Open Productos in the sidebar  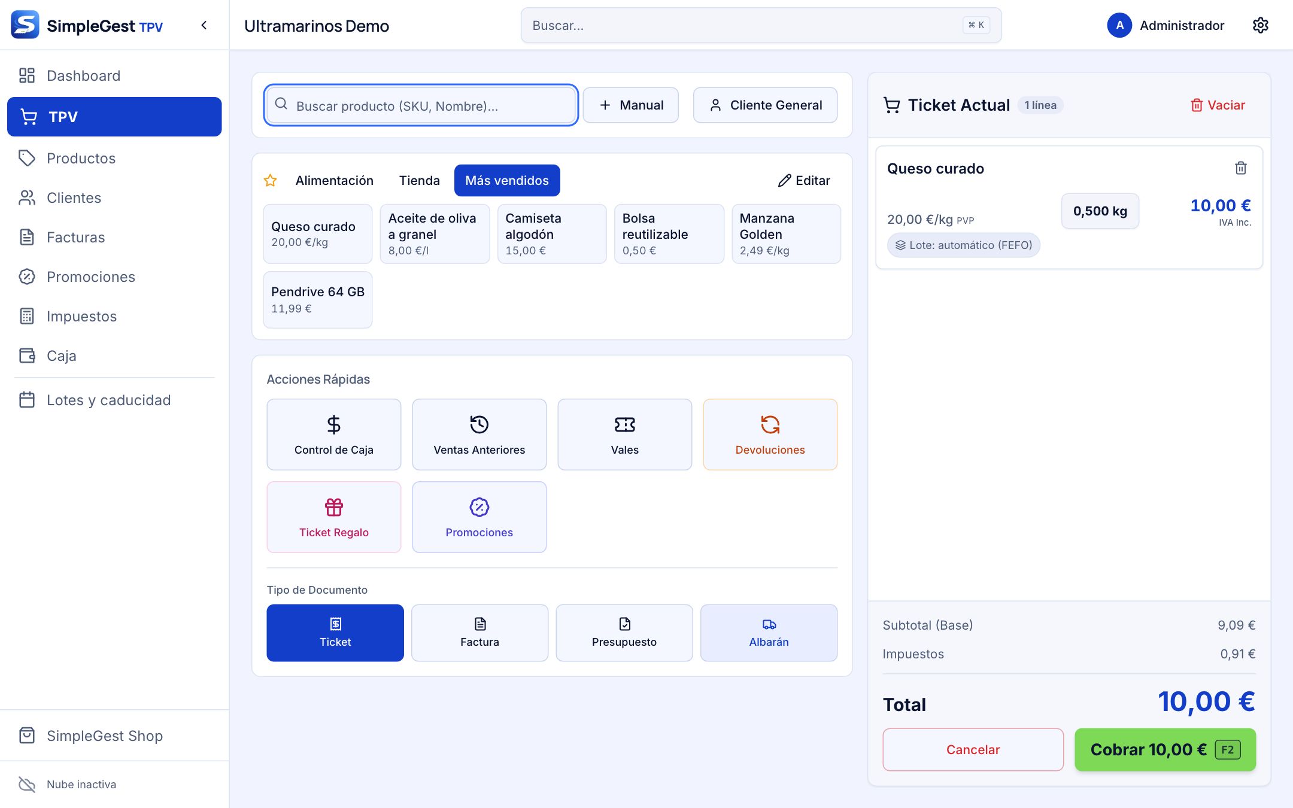(x=114, y=158)
